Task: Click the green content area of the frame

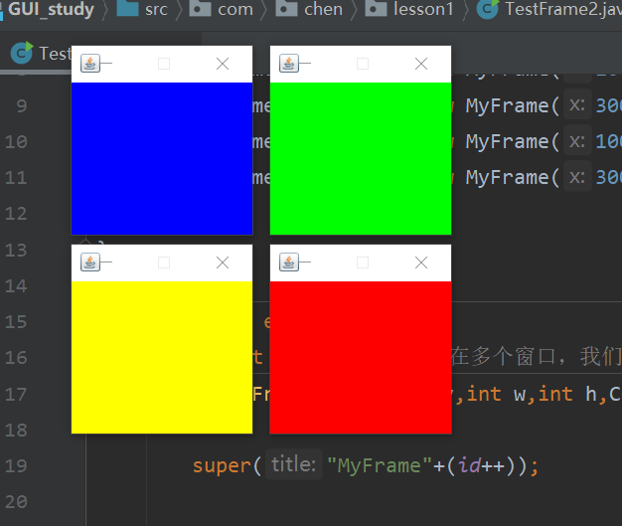Action: click(361, 158)
